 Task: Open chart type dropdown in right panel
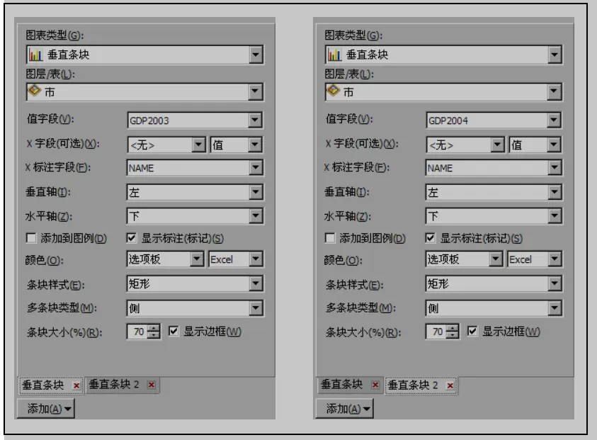point(555,55)
